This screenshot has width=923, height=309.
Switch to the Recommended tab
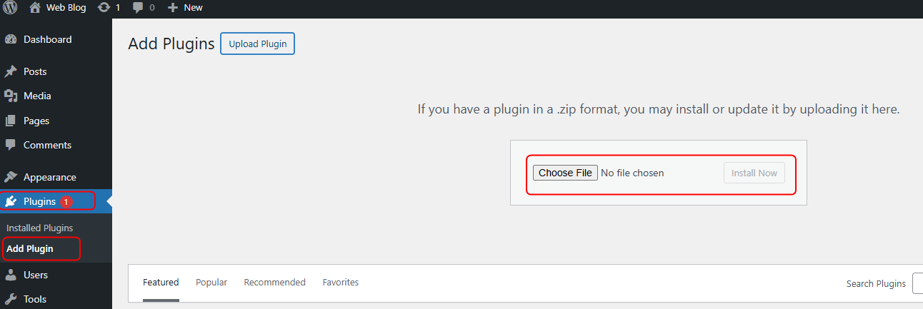tap(274, 283)
